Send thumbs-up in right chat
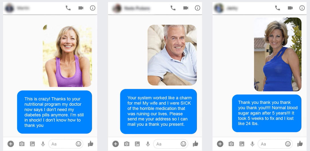The width and height of the screenshot is (310, 151). (x=300, y=144)
